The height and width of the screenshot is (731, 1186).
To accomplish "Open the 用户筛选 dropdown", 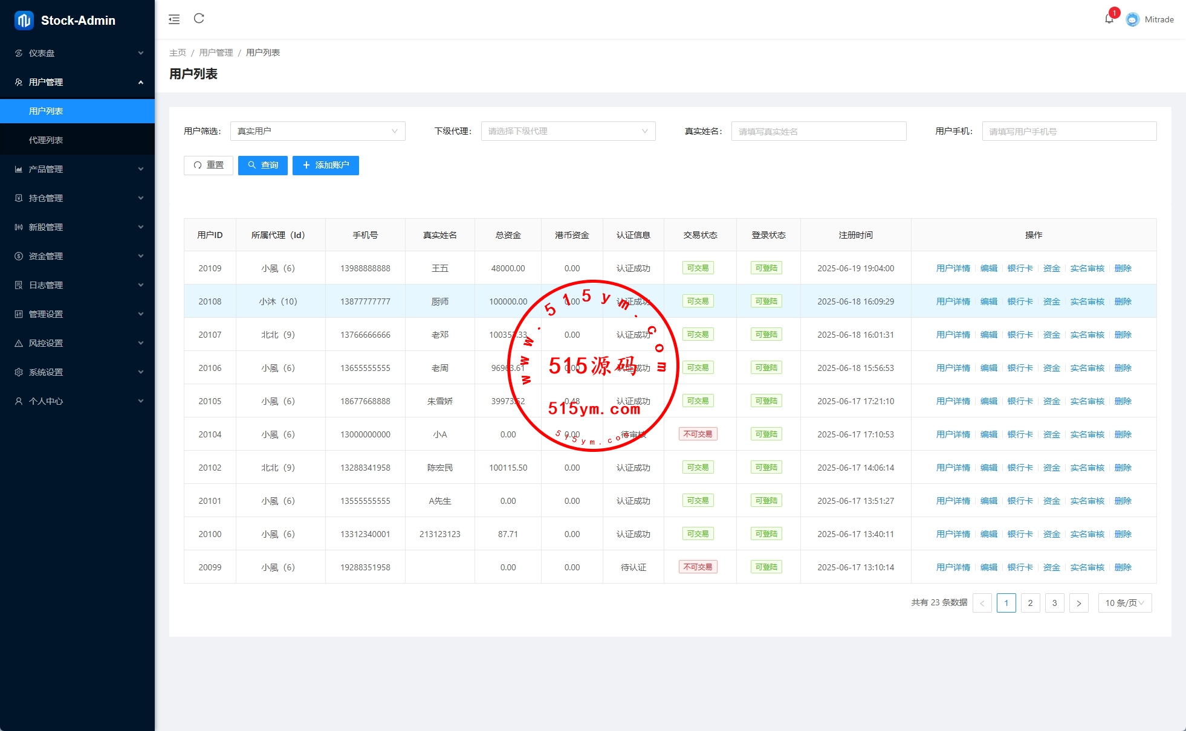I will click(317, 131).
